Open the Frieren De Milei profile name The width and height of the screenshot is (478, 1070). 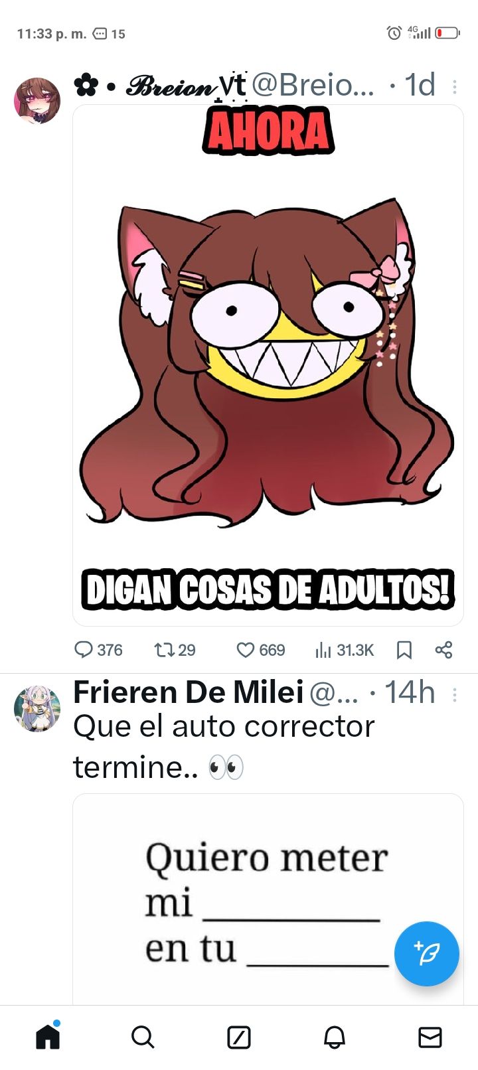189,692
